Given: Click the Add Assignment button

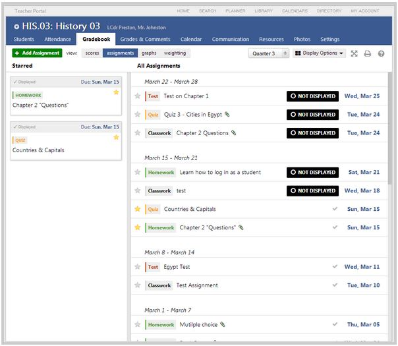Looking at the screenshot, I should click(37, 53).
